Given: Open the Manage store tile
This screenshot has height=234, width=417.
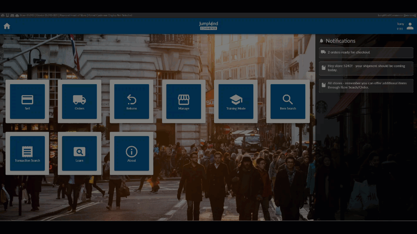Looking at the screenshot, I should (x=184, y=101).
